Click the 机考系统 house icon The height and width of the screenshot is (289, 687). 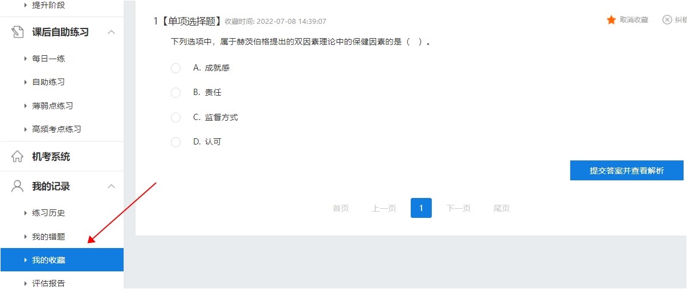point(18,156)
